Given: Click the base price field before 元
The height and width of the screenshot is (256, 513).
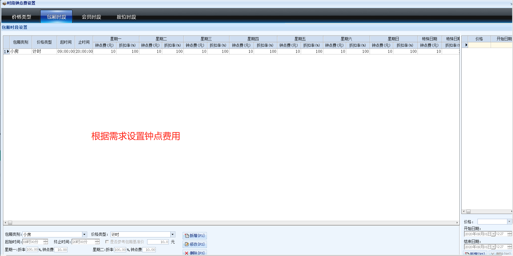Looking at the screenshot, I should (158, 242).
